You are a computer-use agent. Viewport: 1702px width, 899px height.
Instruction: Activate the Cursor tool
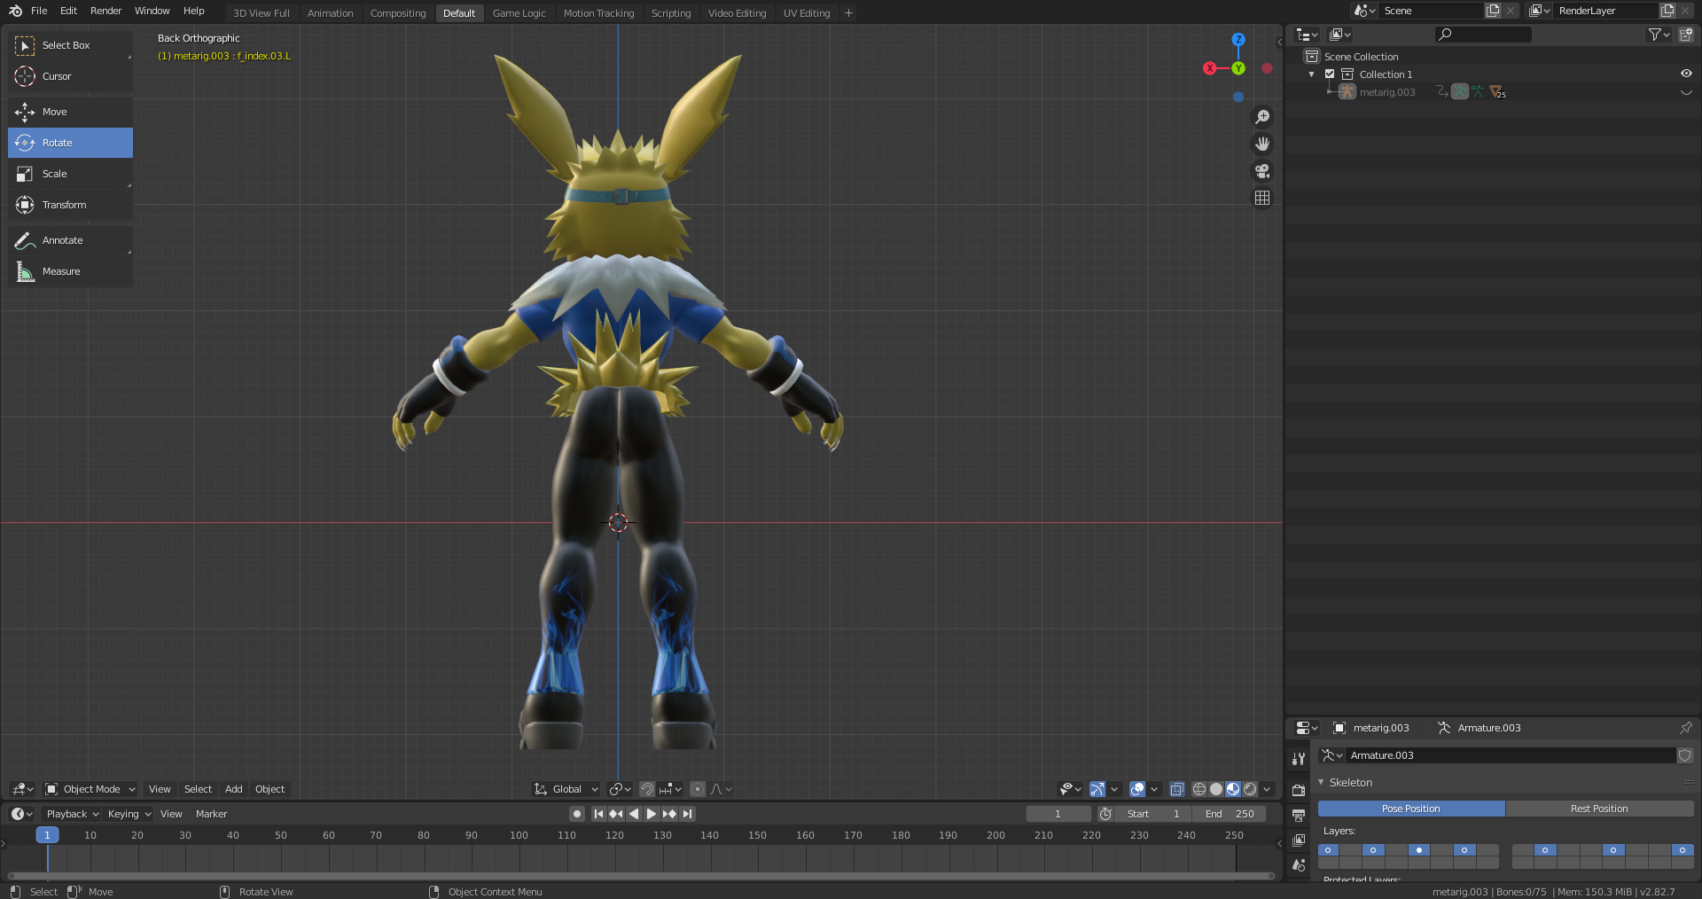pos(70,76)
